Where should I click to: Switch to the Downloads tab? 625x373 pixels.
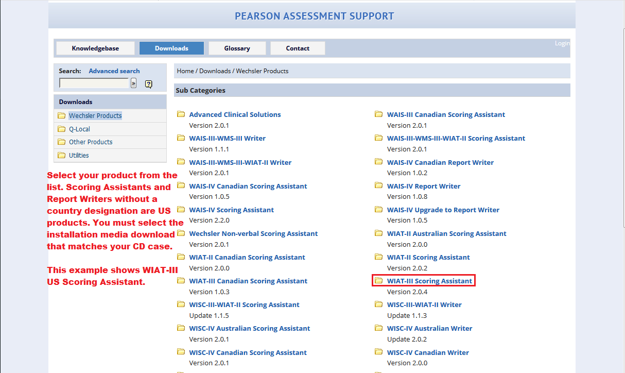pos(171,48)
